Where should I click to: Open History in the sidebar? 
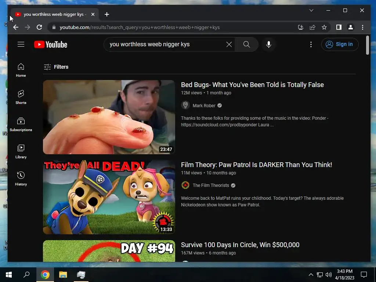tap(21, 179)
